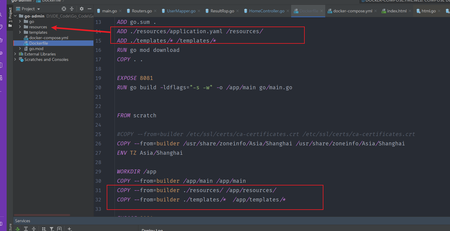450x231 pixels.
Task: Select the templates folder row
Action: point(53,32)
